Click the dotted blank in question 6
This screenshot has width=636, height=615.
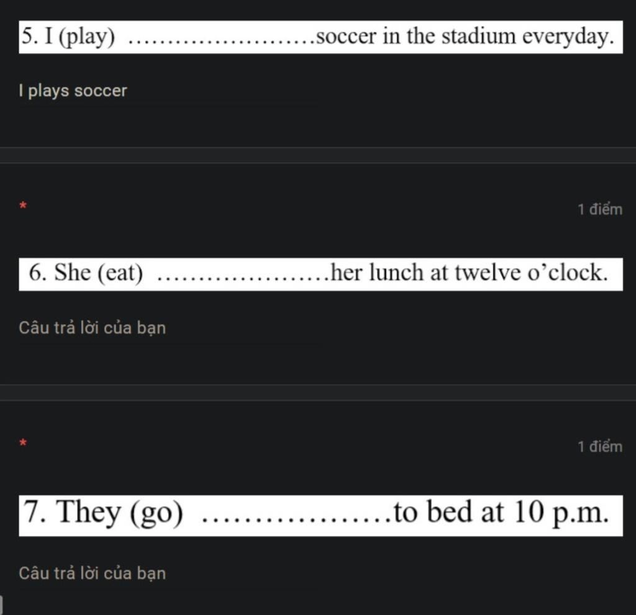(243, 276)
